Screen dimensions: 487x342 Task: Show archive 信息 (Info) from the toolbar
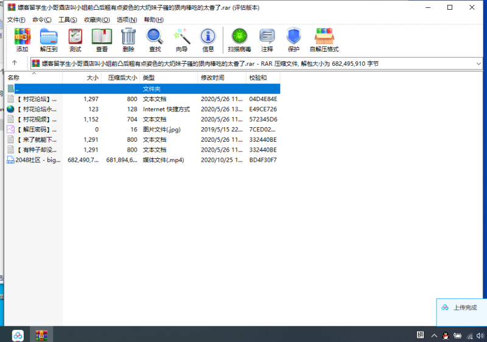click(x=208, y=40)
